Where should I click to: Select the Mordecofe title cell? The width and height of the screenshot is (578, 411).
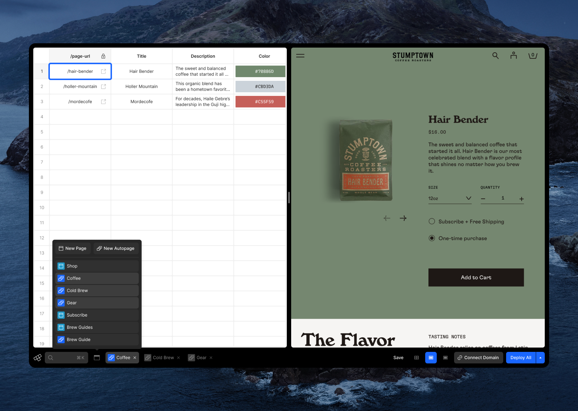pos(142,102)
